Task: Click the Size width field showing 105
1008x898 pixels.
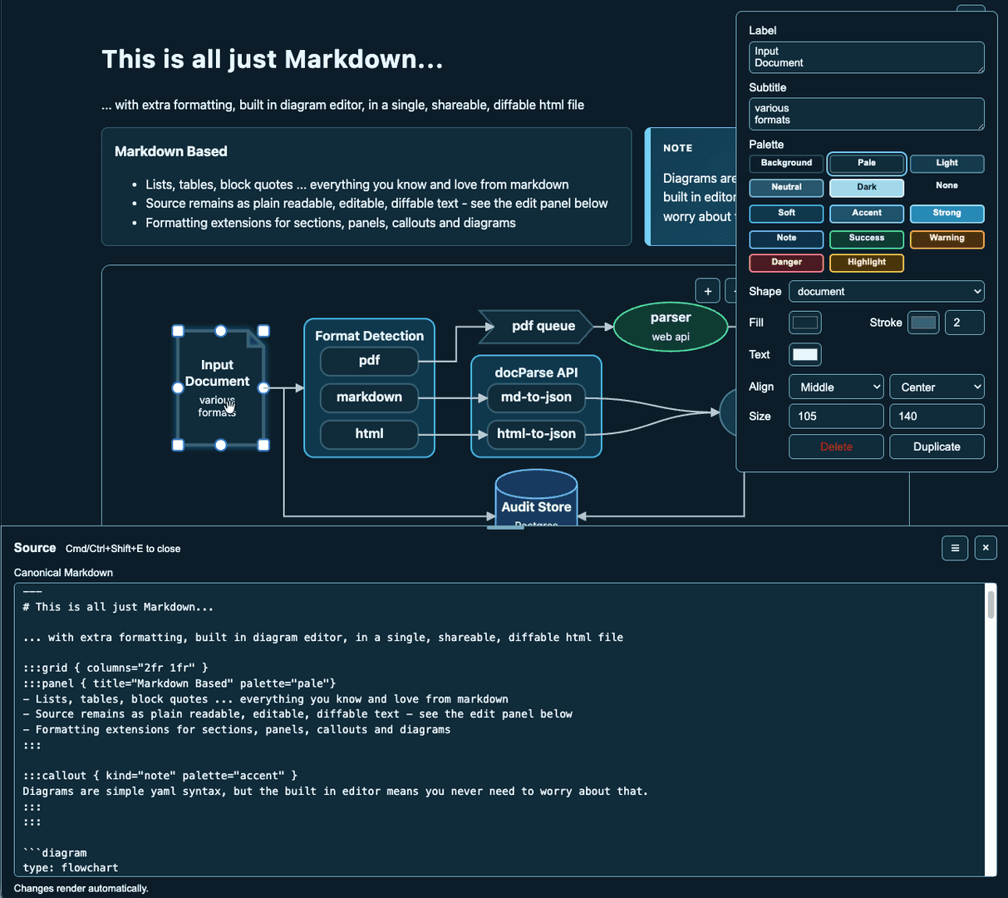Action: tap(836, 416)
